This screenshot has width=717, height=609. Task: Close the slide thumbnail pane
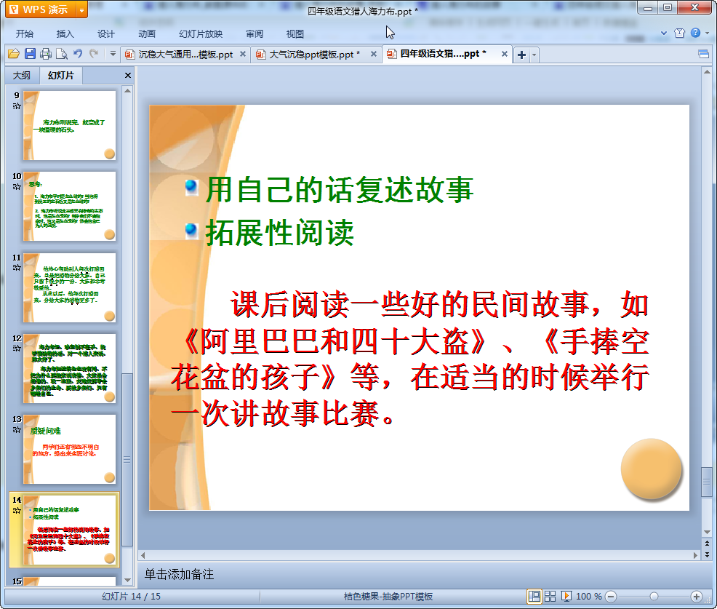click(x=128, y=76)
